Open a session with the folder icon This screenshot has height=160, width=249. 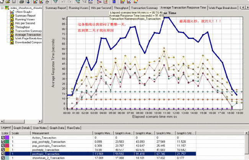tap(8, 2)
